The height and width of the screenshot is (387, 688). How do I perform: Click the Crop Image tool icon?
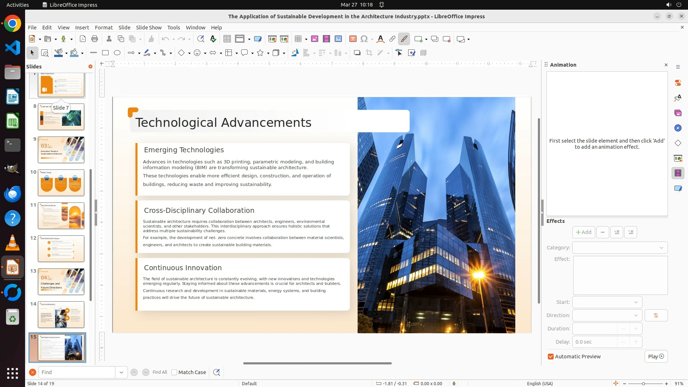click(369, 53)
